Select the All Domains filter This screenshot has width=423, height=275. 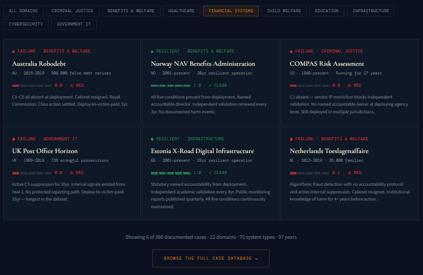pyautogui.click(x=23, y=11)
